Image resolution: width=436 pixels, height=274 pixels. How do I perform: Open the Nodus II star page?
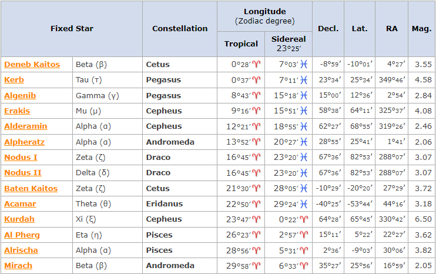point(22,173)
